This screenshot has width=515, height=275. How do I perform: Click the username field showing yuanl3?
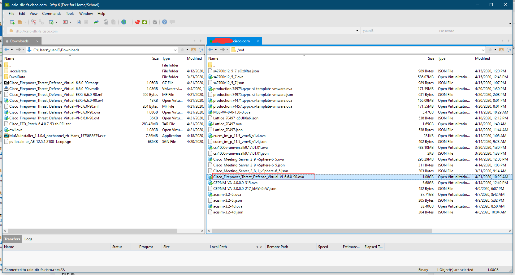(x=399, y=31)
